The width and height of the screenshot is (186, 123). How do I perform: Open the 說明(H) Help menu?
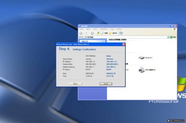[119, 29]
